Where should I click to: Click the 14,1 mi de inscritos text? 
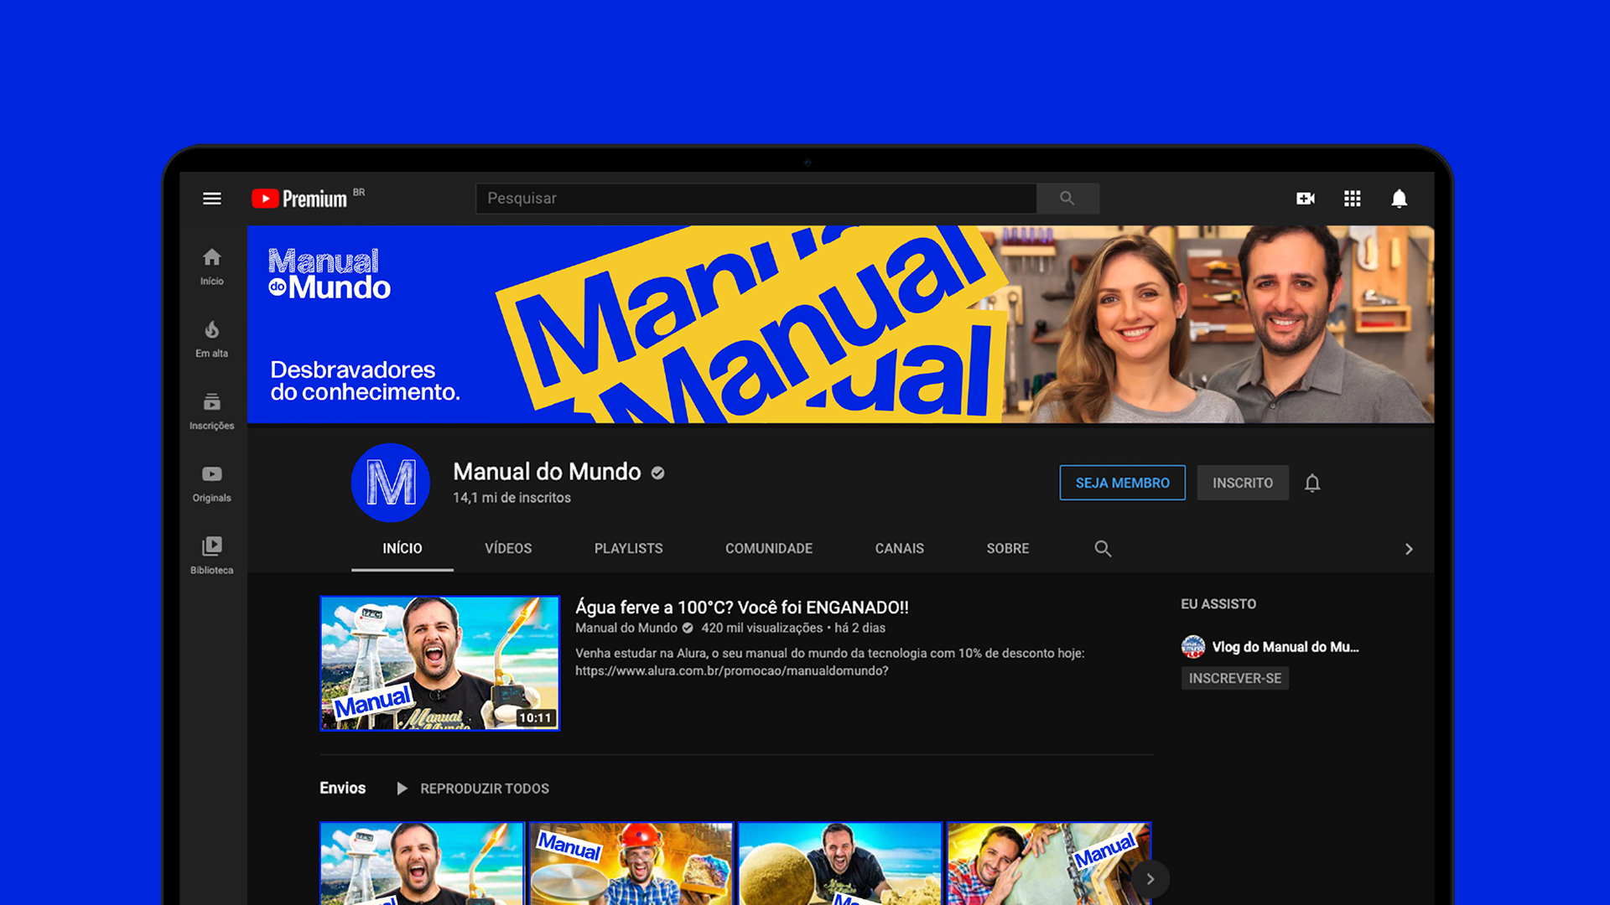click(512, 498)
